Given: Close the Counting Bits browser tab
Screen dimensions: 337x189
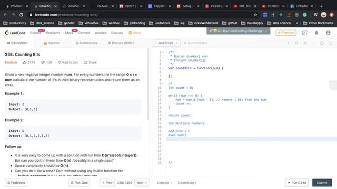Looking at the screenshot, I should [x=55, y=6].
